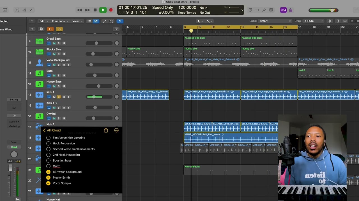Click the Setting button in channel strip
The height and width of the screenshot is (201, 359).
pos(14,99)
